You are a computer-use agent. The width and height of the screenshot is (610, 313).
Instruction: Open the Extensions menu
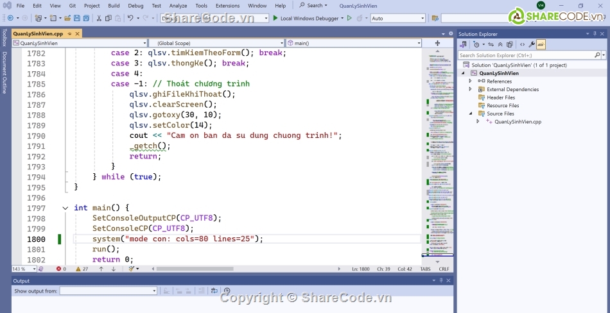(x=227, y=5)
